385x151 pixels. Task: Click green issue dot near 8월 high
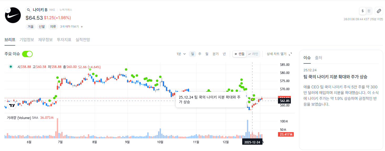click(90, 69)
